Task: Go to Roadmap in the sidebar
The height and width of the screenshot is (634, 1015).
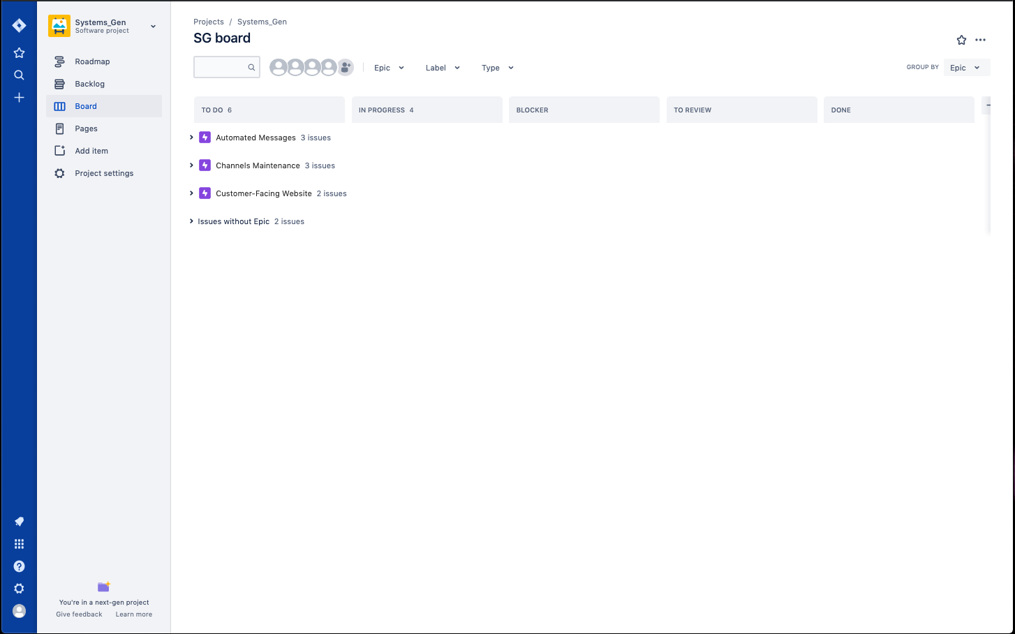Action: coord(104,61)
